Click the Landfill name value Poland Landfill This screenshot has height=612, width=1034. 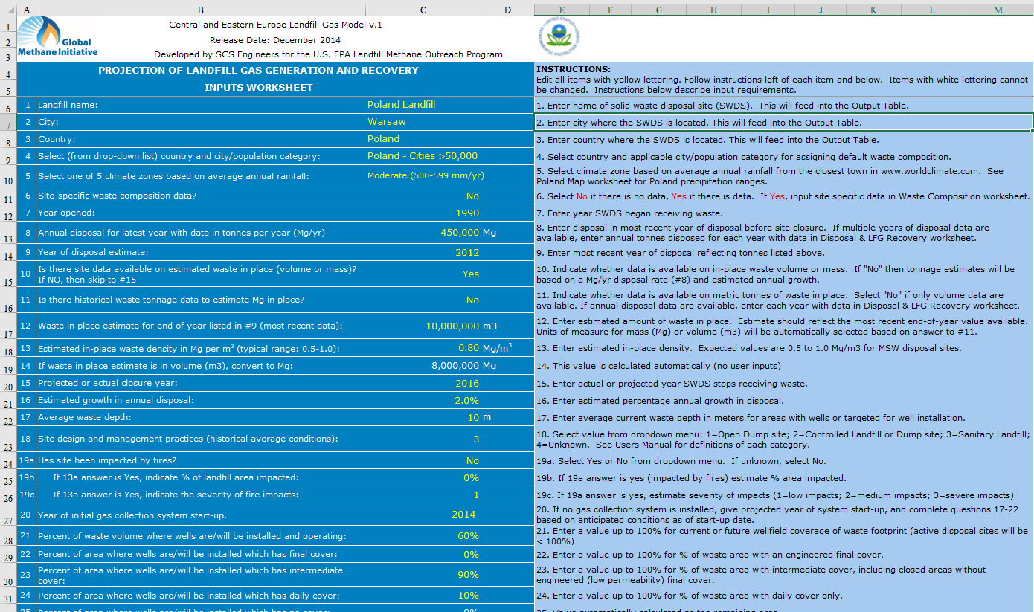pos(401,105)
